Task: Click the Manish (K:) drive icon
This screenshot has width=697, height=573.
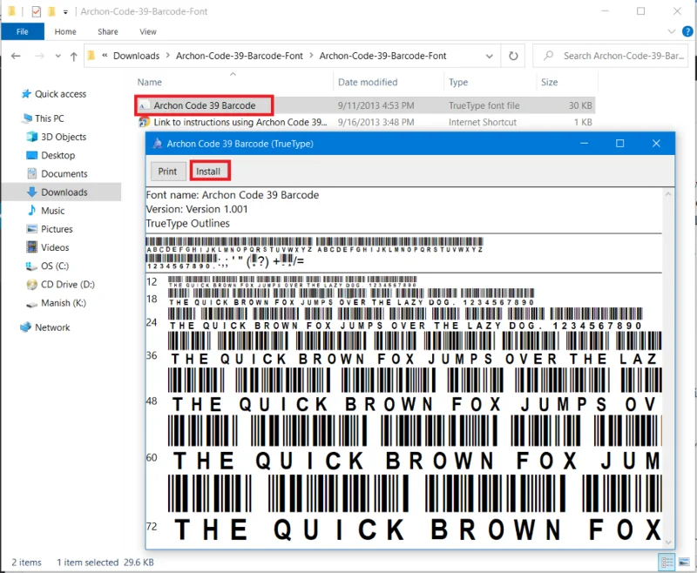Action: (31, 304)
